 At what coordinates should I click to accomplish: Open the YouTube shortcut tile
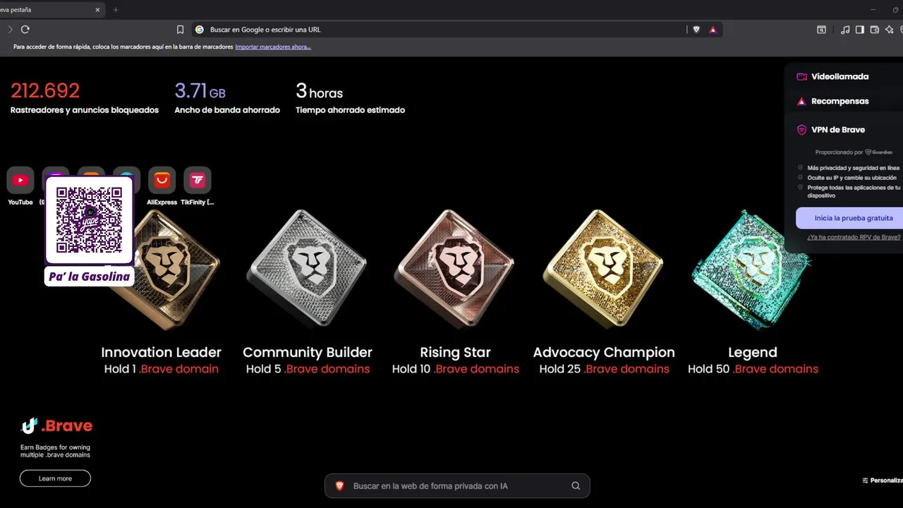point(20,186)
